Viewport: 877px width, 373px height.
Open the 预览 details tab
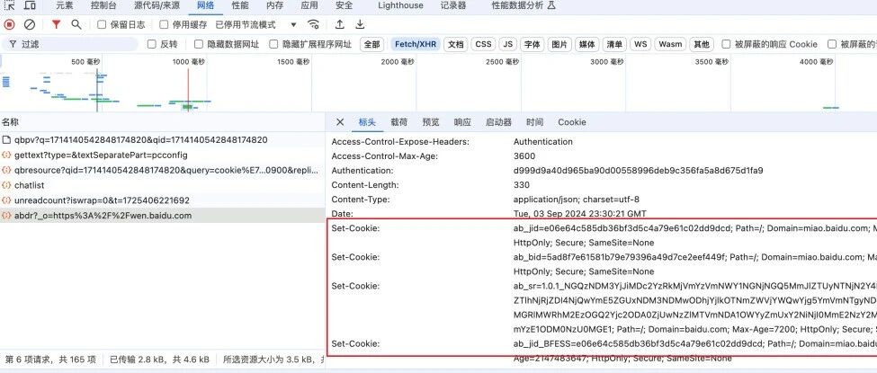431,122
